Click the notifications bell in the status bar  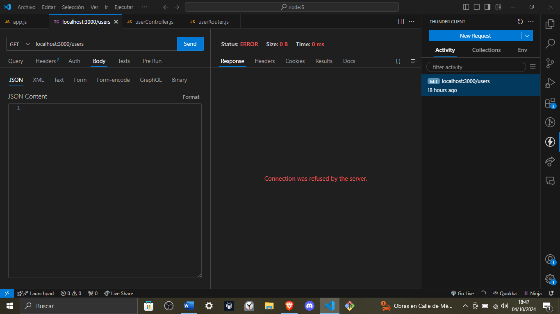click(x=551, y=293)
